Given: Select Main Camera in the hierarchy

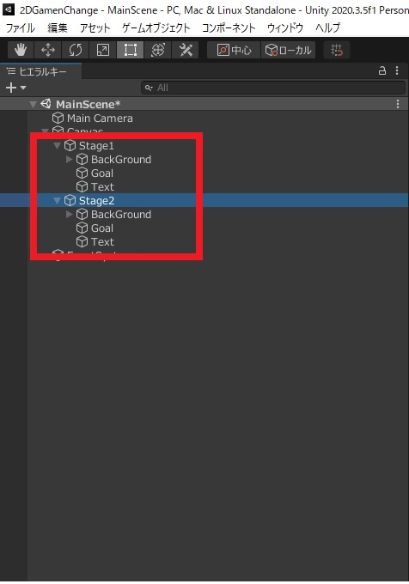Looking at the screenshot, I should [x=100, y=118].
